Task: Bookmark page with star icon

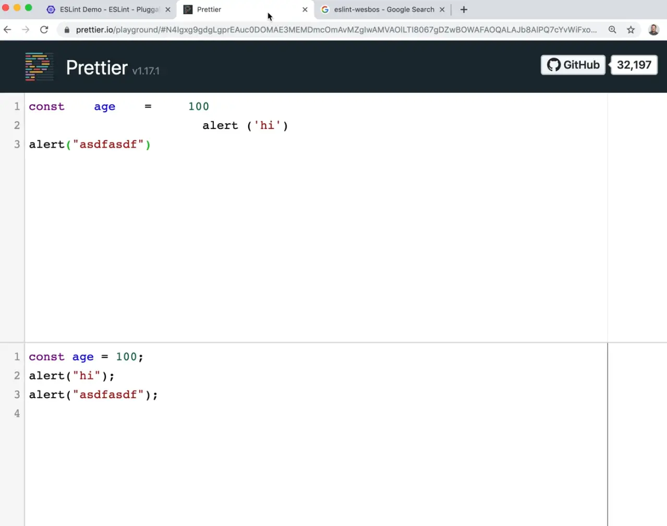Action: pos(630,30)
